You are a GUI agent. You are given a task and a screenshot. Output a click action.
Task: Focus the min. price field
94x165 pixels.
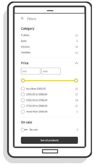[31, 71]
